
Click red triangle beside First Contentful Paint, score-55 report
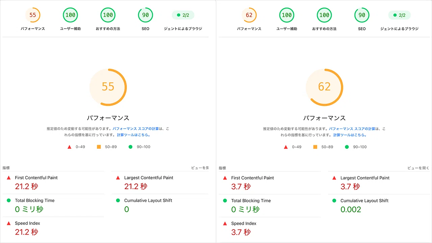pos(9,178)
